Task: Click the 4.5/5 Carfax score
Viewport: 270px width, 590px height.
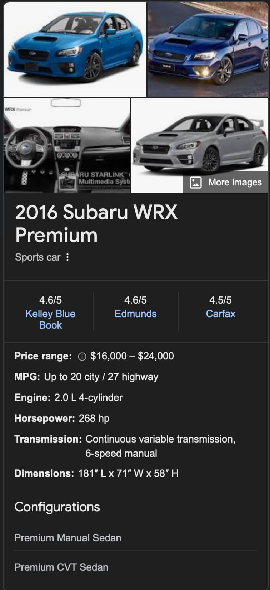Action: point(220,300)
